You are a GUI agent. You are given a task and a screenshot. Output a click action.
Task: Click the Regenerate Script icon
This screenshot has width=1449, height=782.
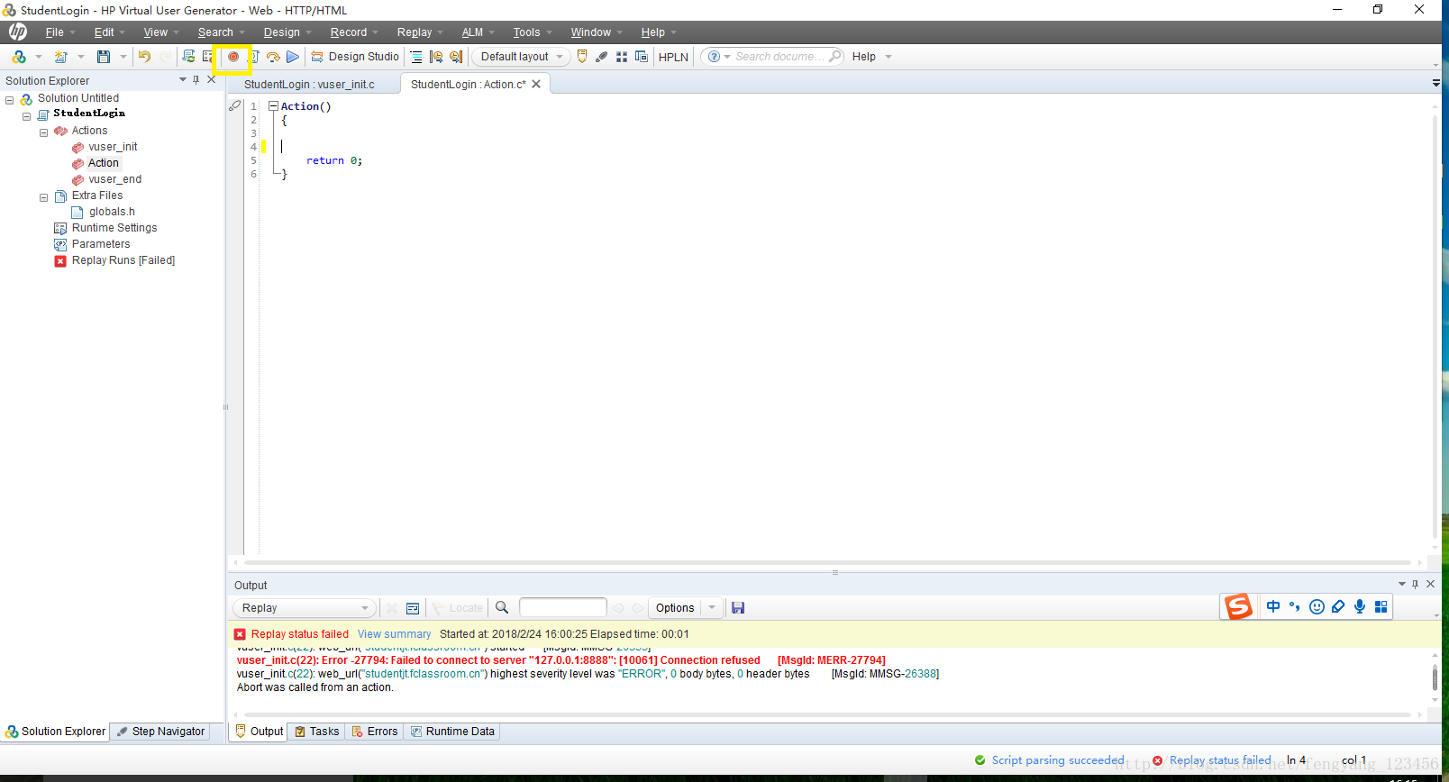pyautogui.click(x=188, y=57)
